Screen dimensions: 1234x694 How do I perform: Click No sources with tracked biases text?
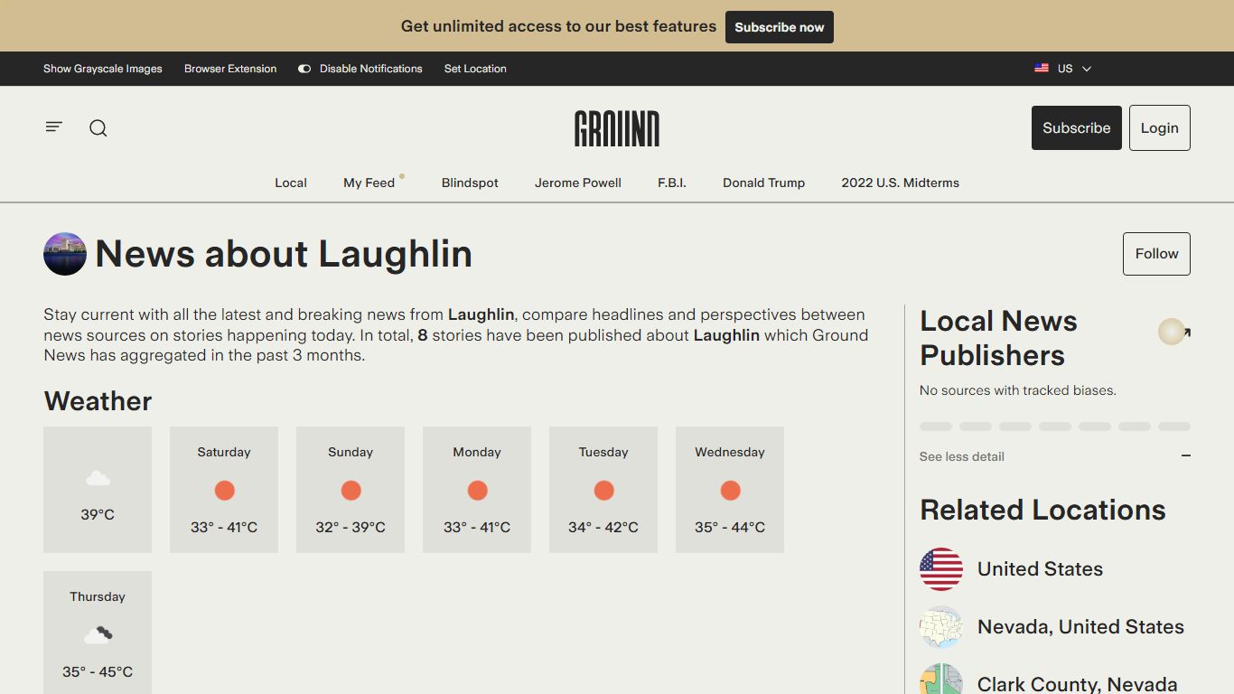(x=1018, y=390)
